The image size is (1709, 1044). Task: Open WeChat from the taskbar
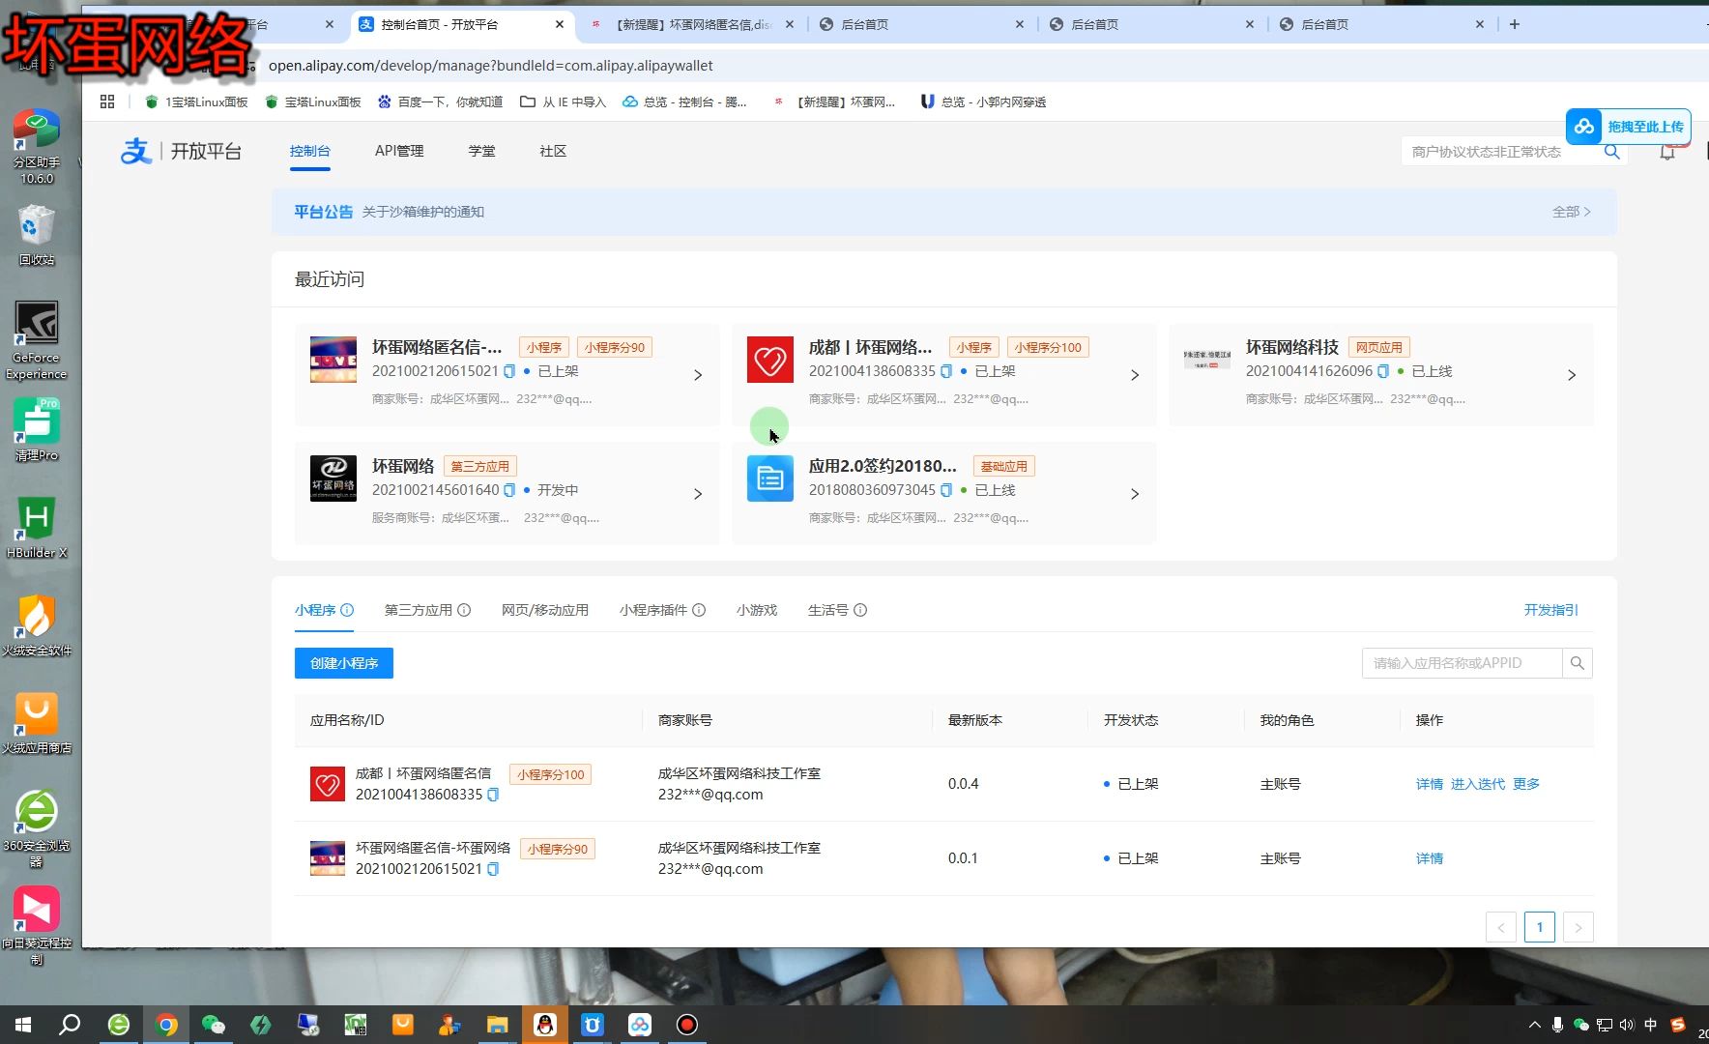pos(214,1025)
